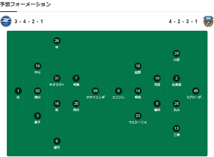Select number 13 badge for 三浦
Screen dimensions: 214x157
click(x=176, y=128)
